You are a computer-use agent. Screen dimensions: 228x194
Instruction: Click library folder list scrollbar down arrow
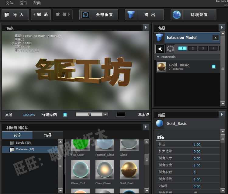tap(60, 191)
